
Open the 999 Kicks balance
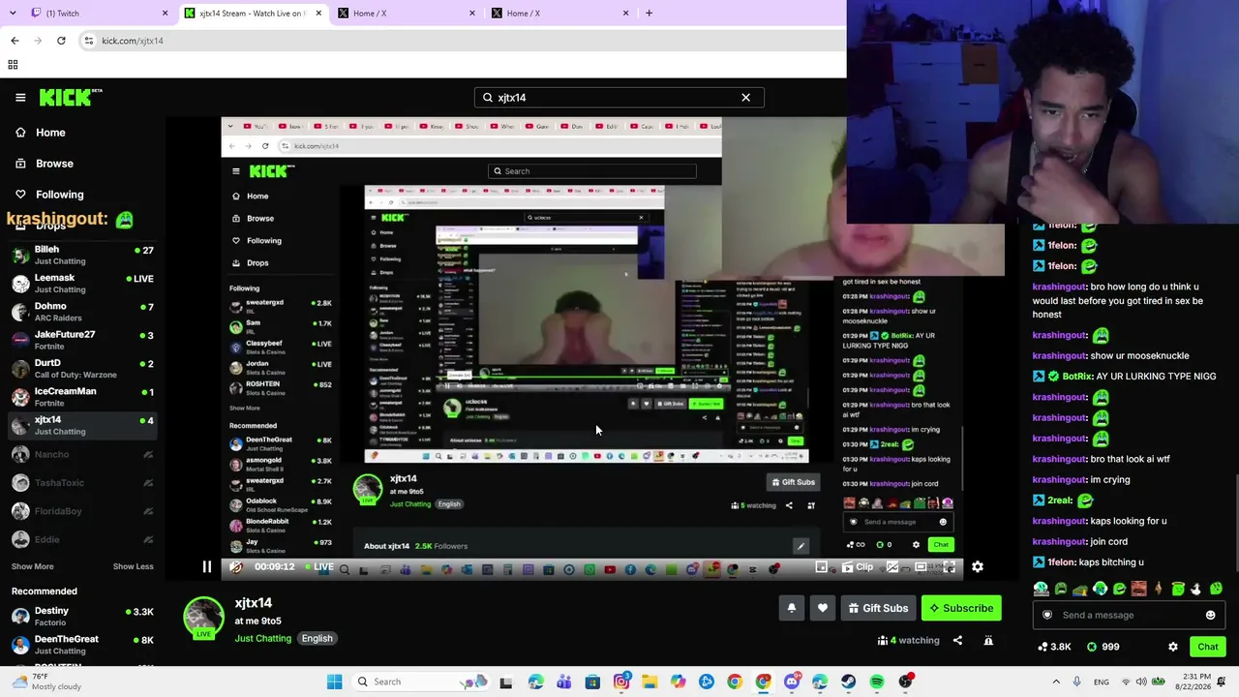point(1103,647)
